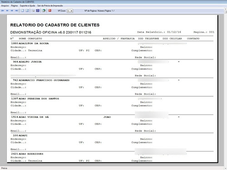Click the Nº de Páginas toolbar label
The image size is (227, 170).
point(99,11)
